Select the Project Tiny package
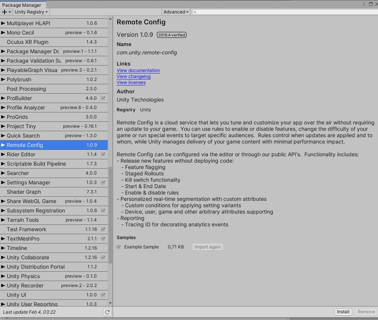Image resolution: width=378 pixels, height=320 pixels. 54,126
